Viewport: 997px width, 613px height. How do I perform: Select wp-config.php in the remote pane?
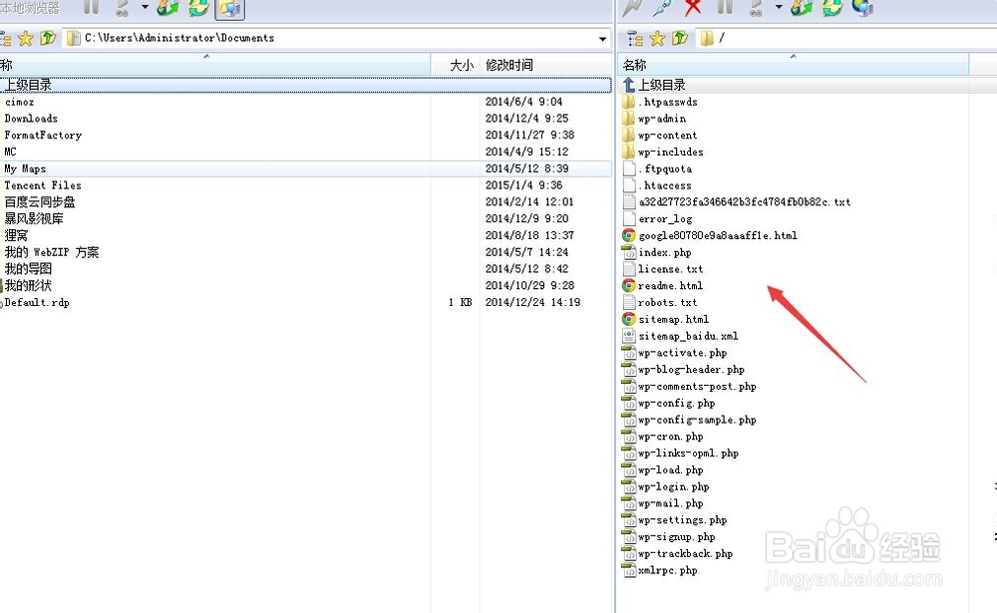(x=669, y=403)
